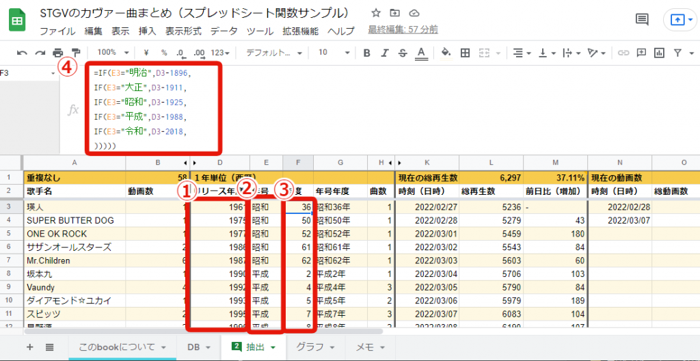Open the comment history icon
This screenshot has width=700, height=361.
click(x=642, y=20)
